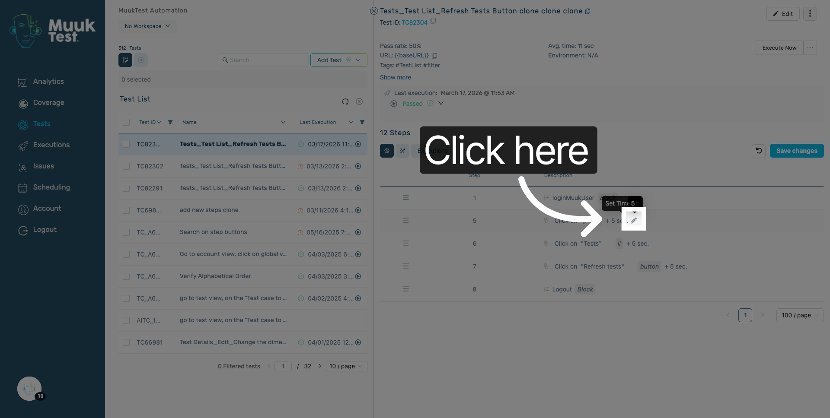Check the TC82291 row checkbox

pos(126,188)
